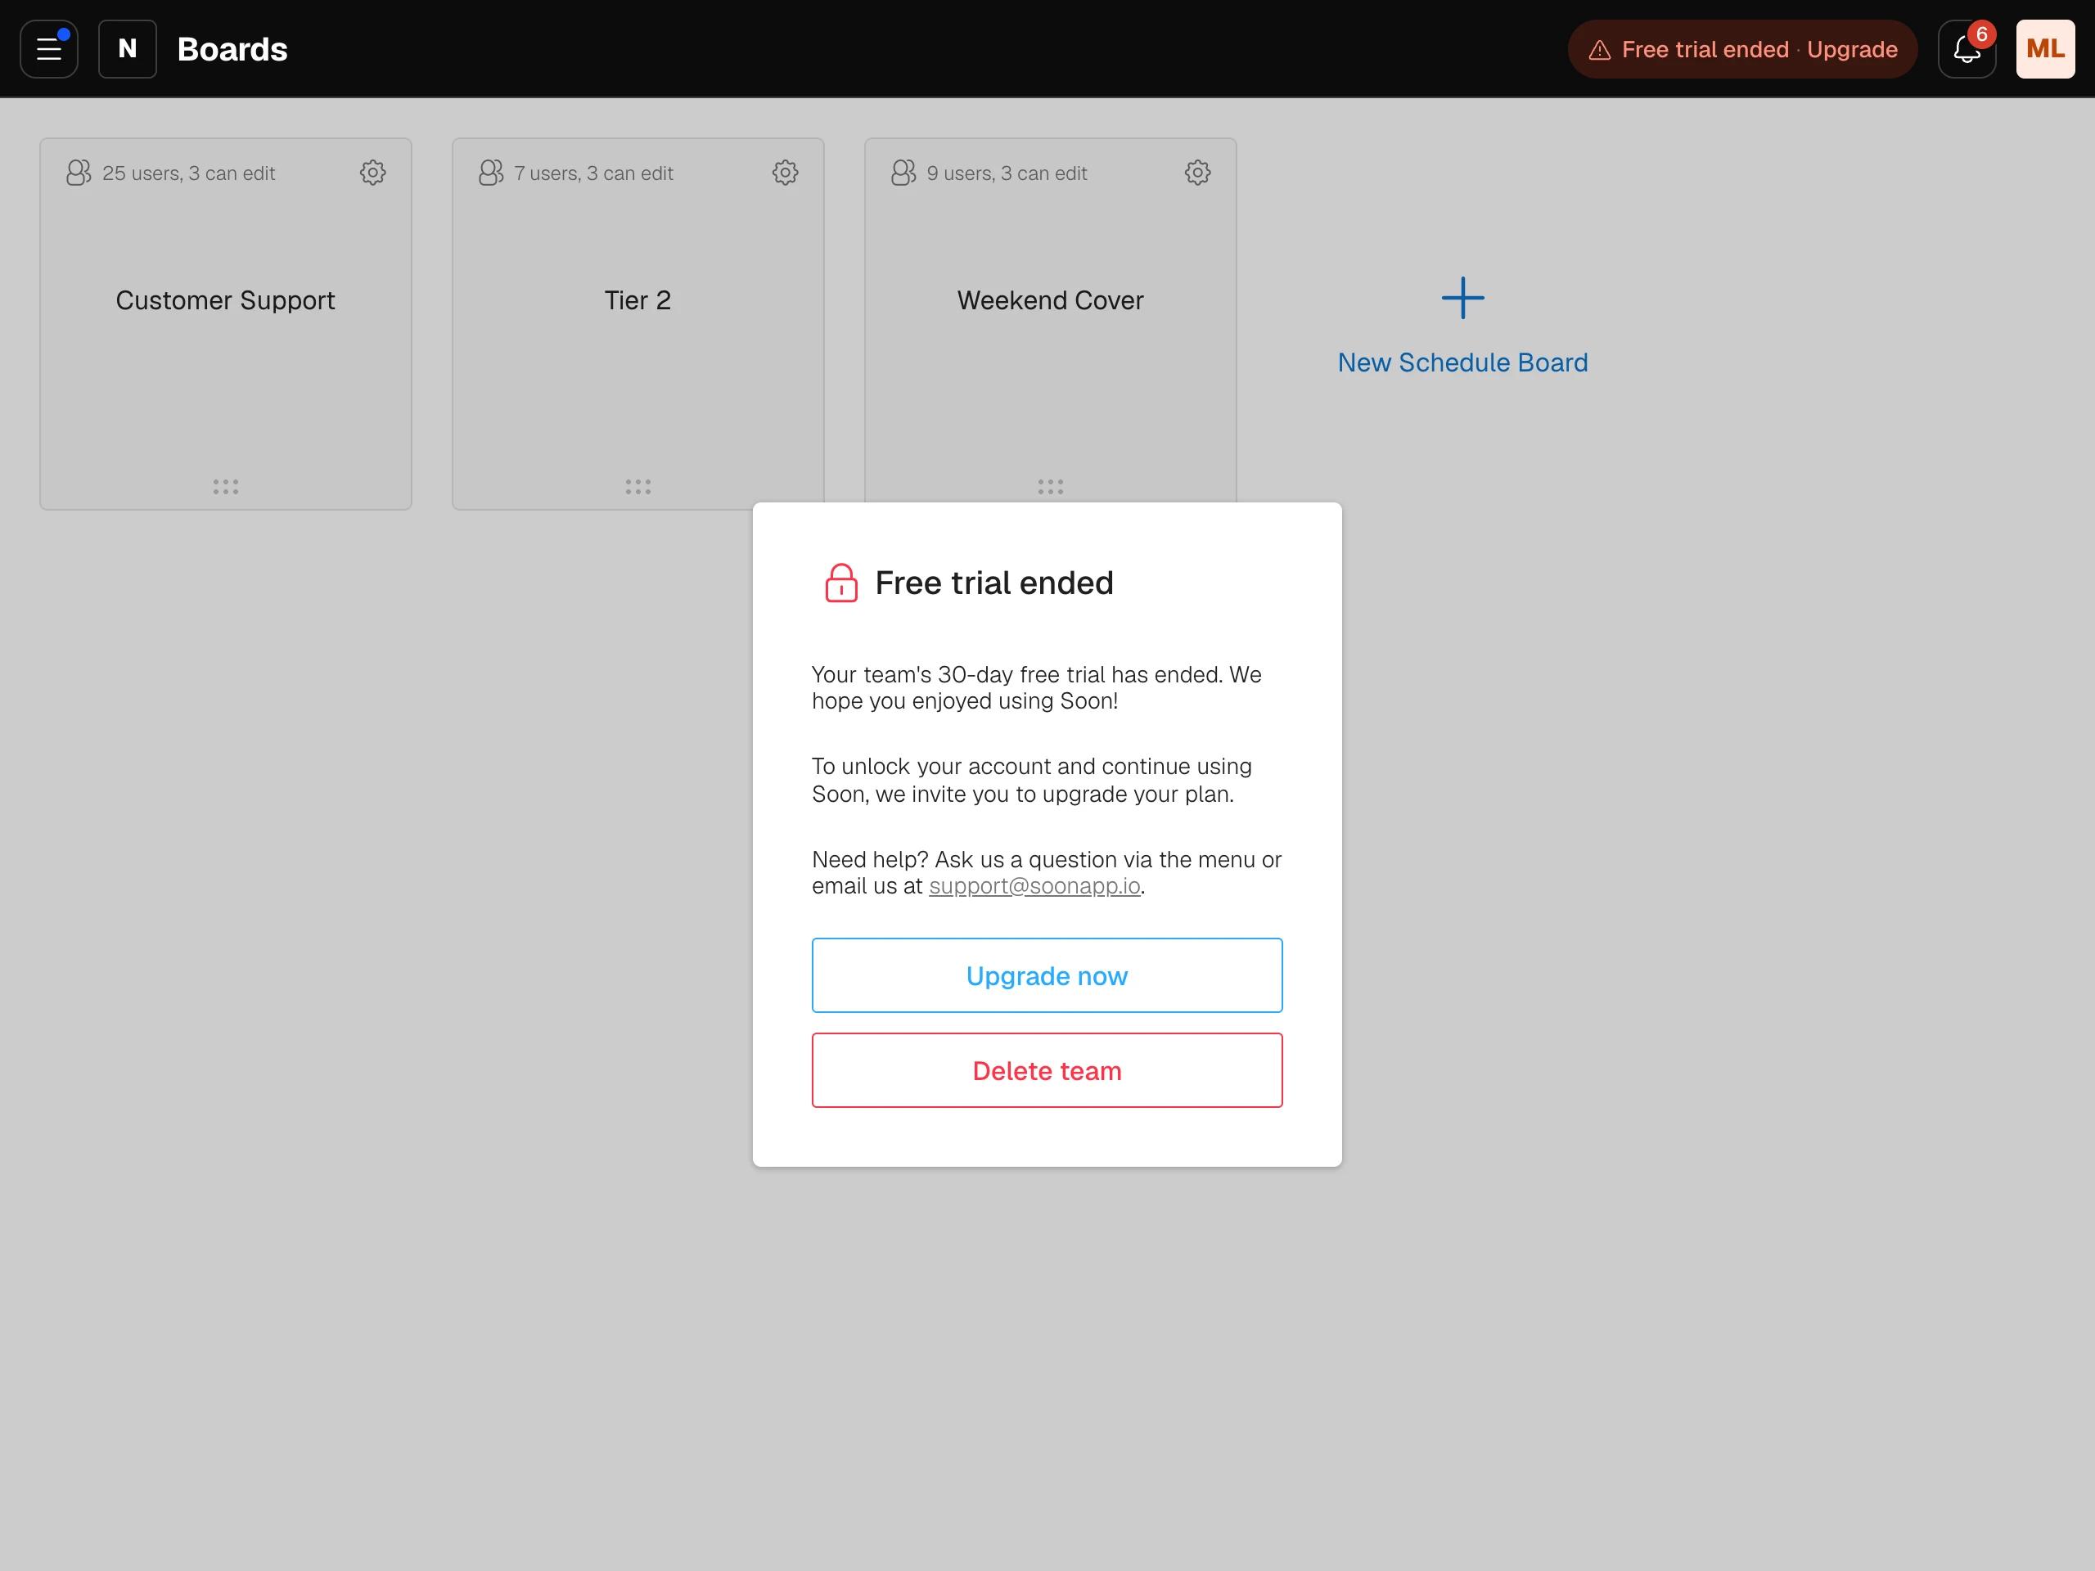This screenshot has height=1571, width=2095.
Task: Click the notification count badge 6
Action: [1981, 34]
